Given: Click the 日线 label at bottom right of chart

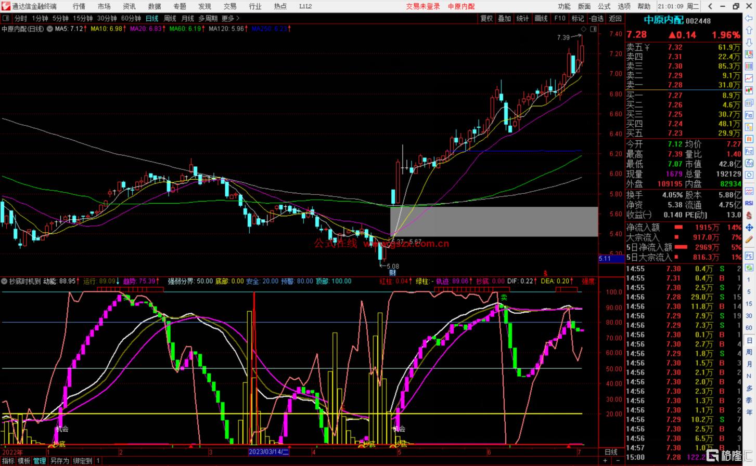Looking at the screenshot, I should coord(611,452).
